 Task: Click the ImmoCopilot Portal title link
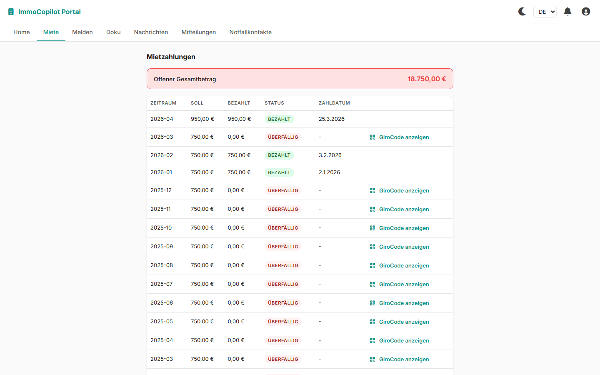click(x=50, y=12)
